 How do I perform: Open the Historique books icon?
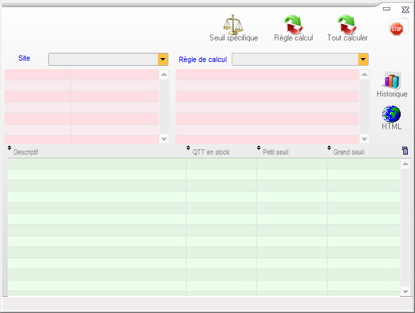tap(392, 81)
